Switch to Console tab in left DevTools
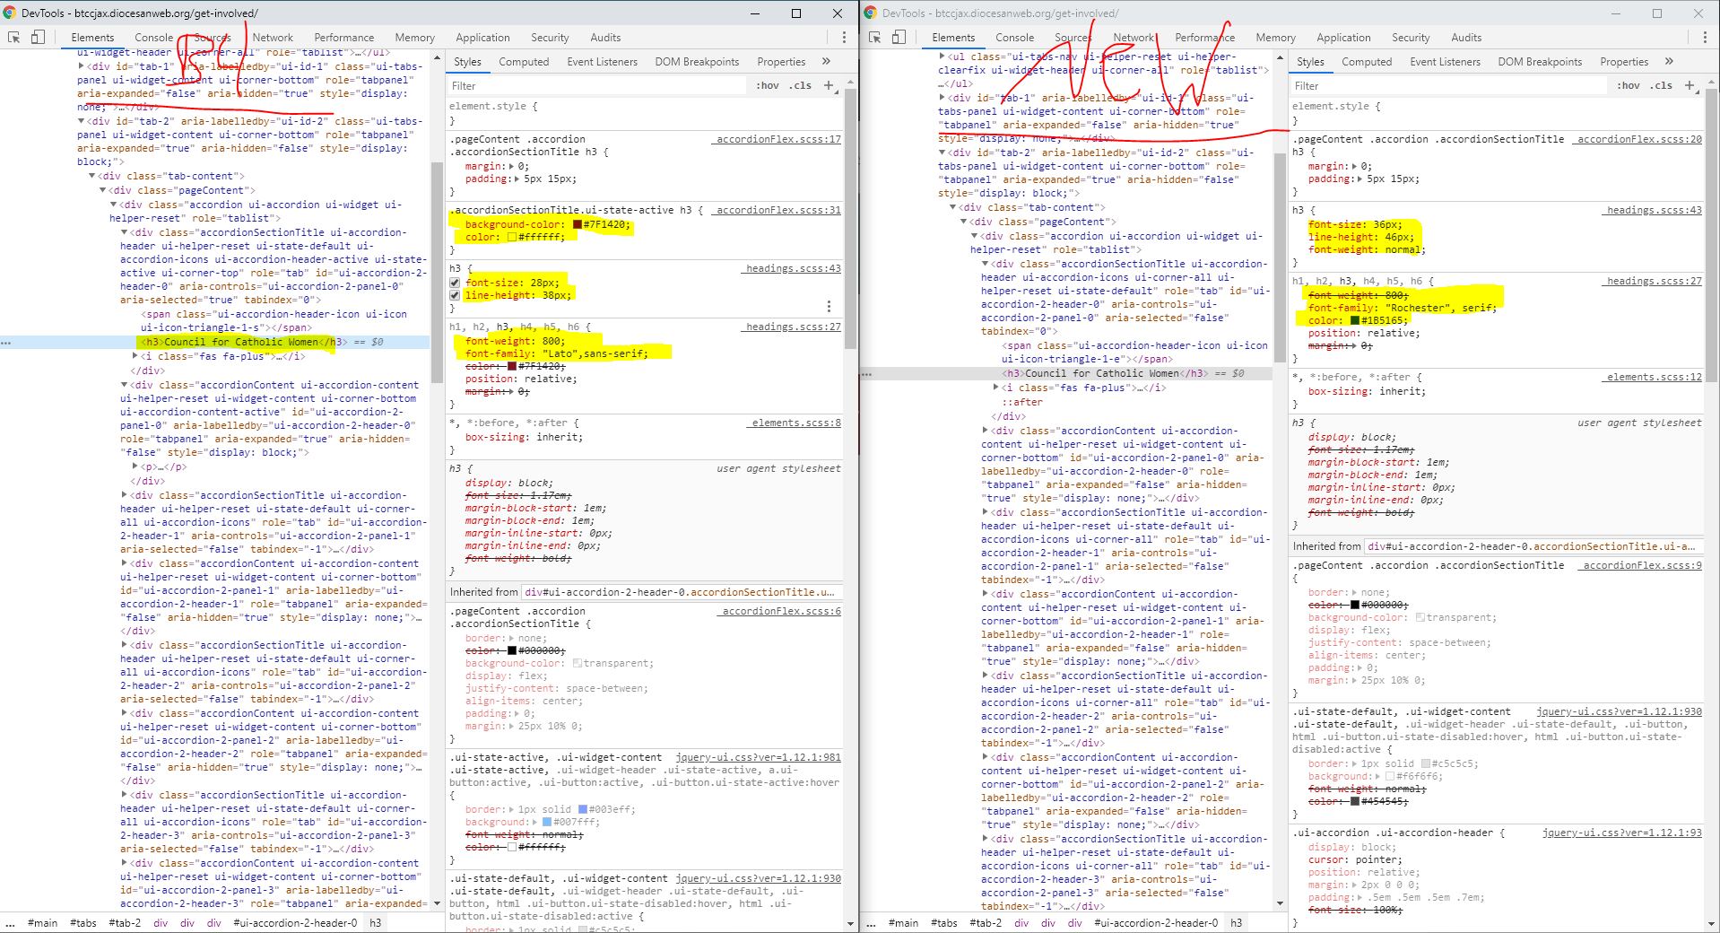The height and width of the screenshot is (933, 1720). [153, 38]
